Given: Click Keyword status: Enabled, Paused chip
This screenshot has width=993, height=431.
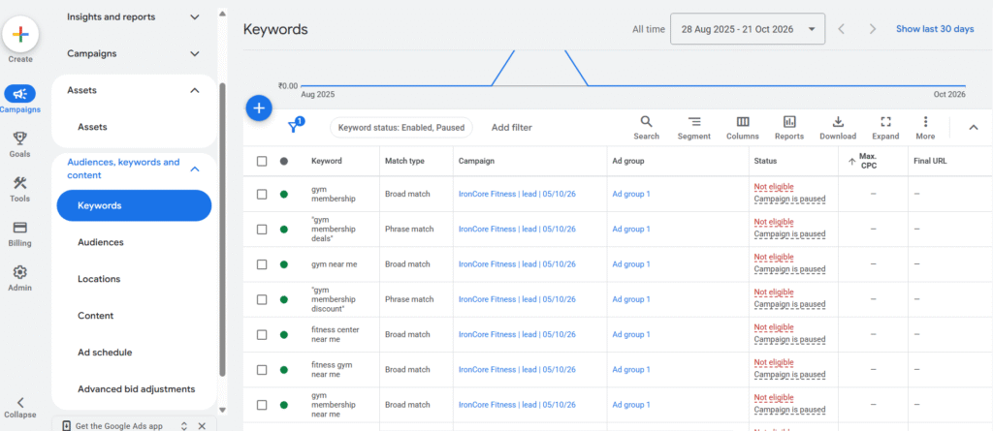Looking at the screenshot, I should click(x=401, y=127).
